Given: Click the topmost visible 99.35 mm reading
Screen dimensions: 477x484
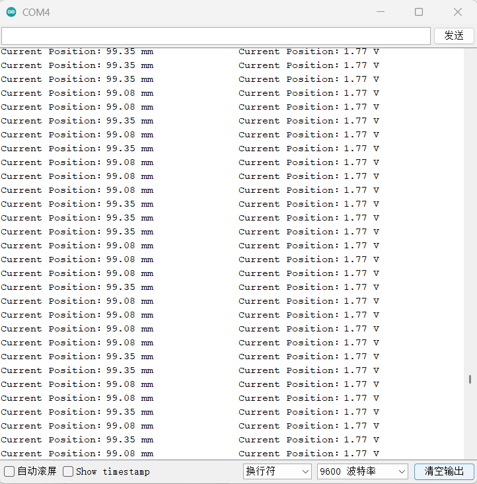Looking at the screenshot, I should tap(129, 52).
